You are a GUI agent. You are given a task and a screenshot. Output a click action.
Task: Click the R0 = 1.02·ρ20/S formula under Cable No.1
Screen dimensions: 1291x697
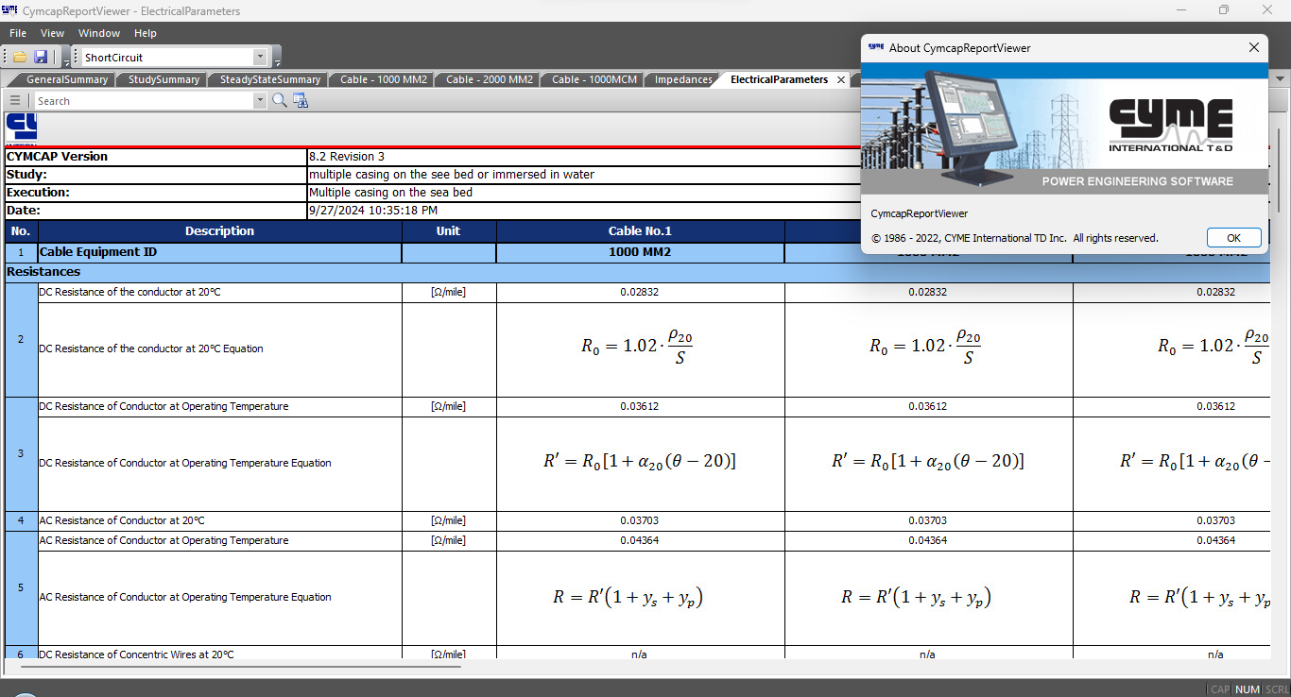click(x=637, y=347)
